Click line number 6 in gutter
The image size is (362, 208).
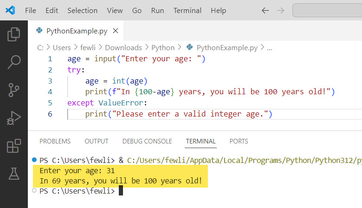pos(50,114)
